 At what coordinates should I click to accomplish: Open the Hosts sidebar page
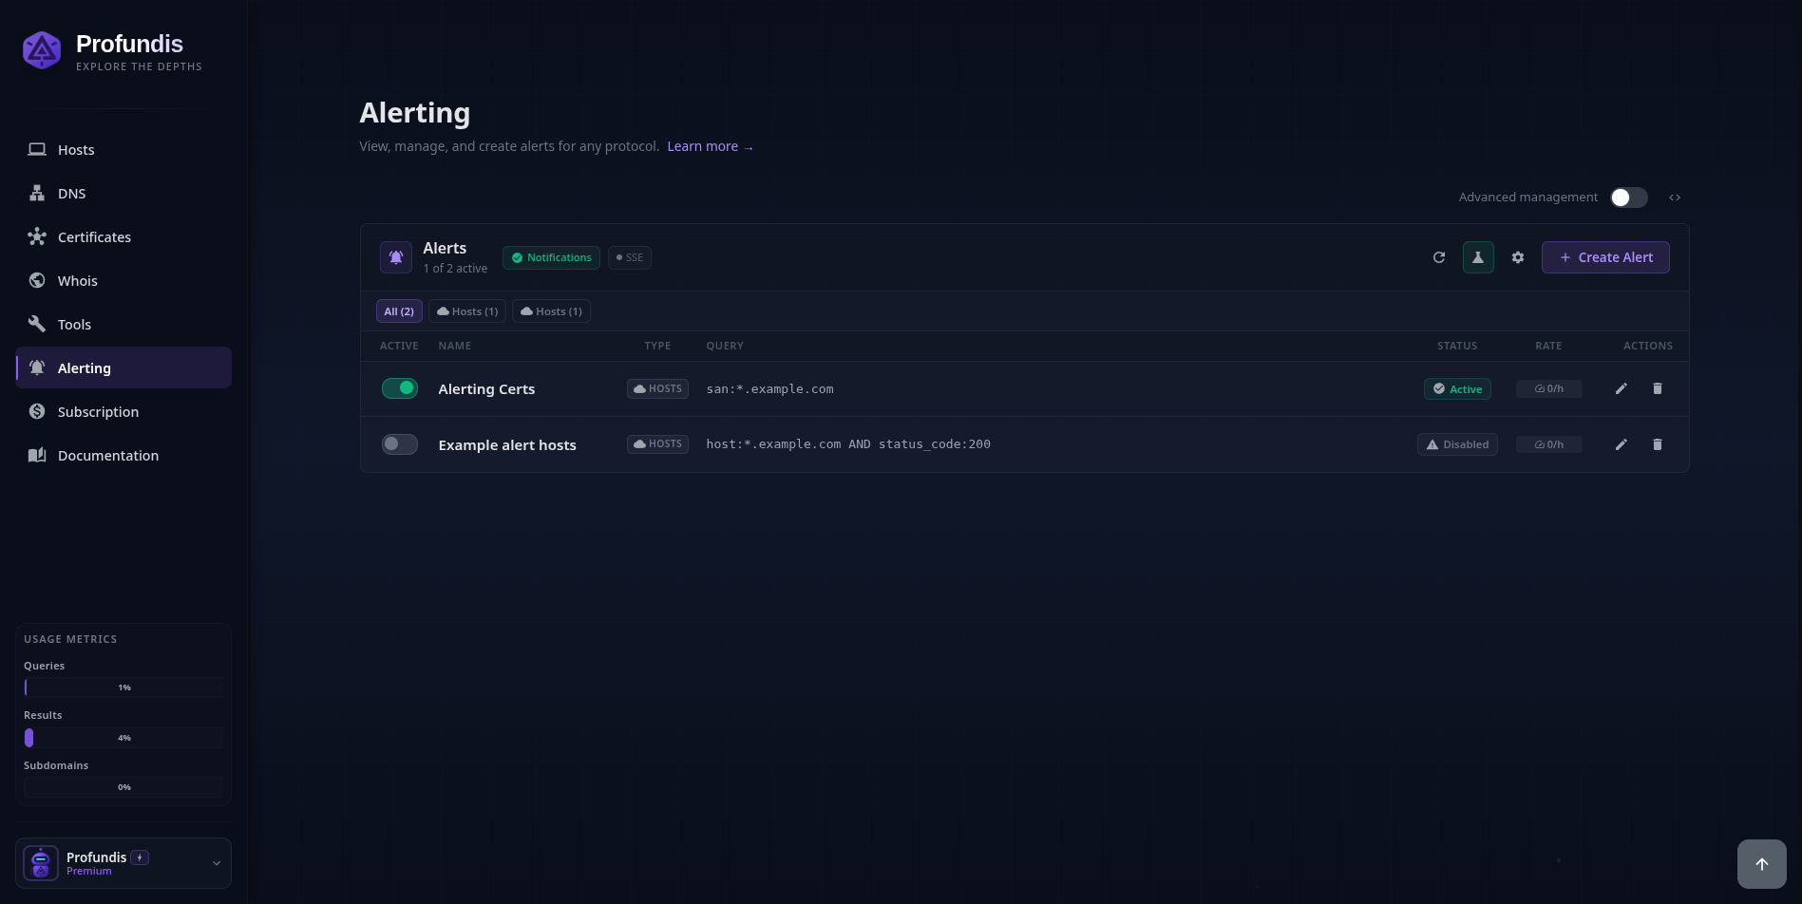[x=123, y=150]
